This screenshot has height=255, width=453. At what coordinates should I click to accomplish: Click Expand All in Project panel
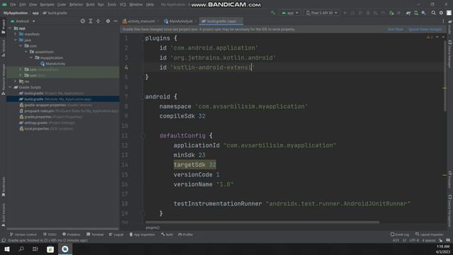click(x=91, y=21)
